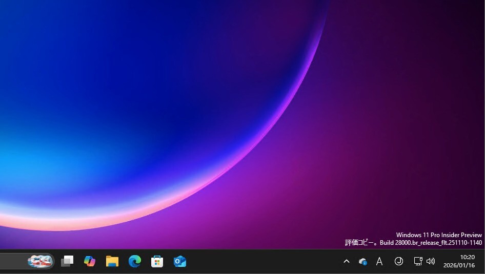Open OneDrive cloud status icon

pos(363,262)
